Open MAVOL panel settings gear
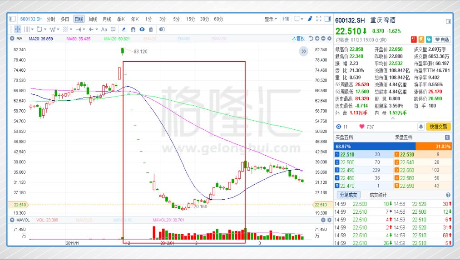460x260 pixels. tap(329, 220)
